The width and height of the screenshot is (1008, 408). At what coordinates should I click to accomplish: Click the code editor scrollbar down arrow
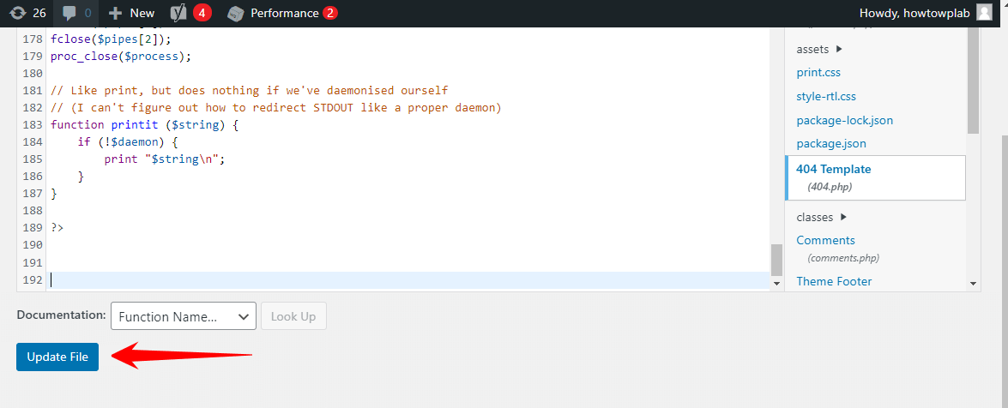tap(776, 283)
